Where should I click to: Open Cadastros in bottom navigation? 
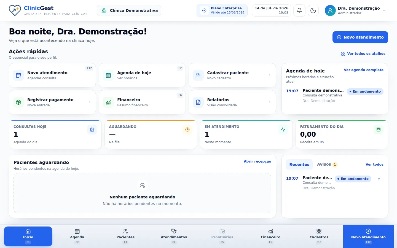click(319, 236)
